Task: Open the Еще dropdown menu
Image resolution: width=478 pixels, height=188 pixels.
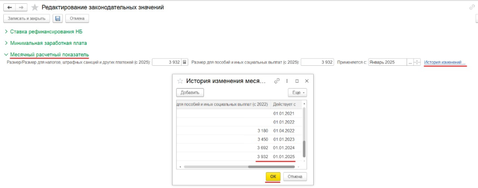Action: tap(297, 92)
